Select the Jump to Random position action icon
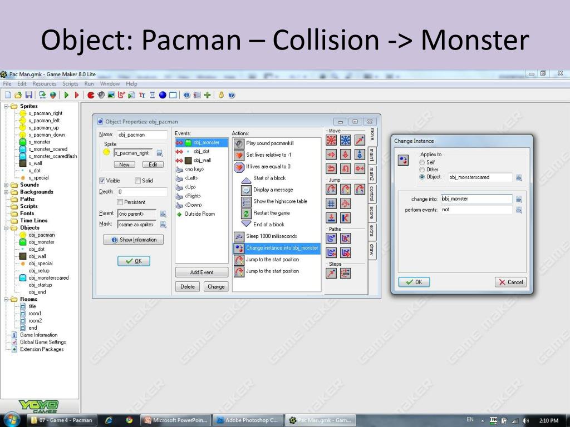This screenshot has width=570, height=427. pyautogui.click(x=360, y=189)
